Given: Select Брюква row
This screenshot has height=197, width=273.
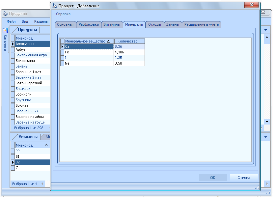Looking at the screenshot, I should tap(33, 105).
